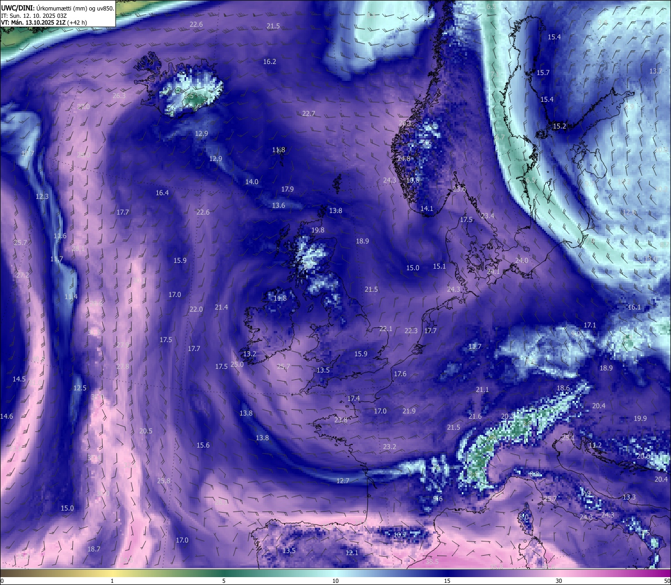The height and width of the screenshot is (585, 671).
Task: Click the 15.2 value near Gulf of Finland
Action: 559,126
